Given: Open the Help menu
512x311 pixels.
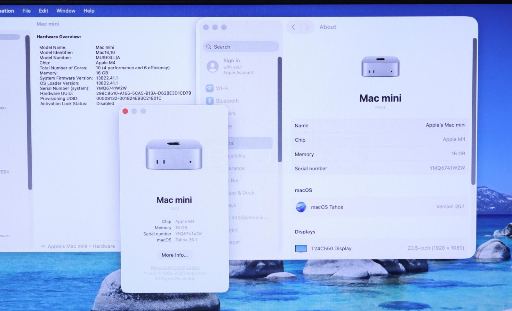Looking at the screenshot, I should point(89,11).
